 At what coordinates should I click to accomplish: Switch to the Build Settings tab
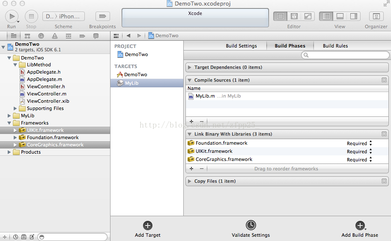click(x=241, y=46)
